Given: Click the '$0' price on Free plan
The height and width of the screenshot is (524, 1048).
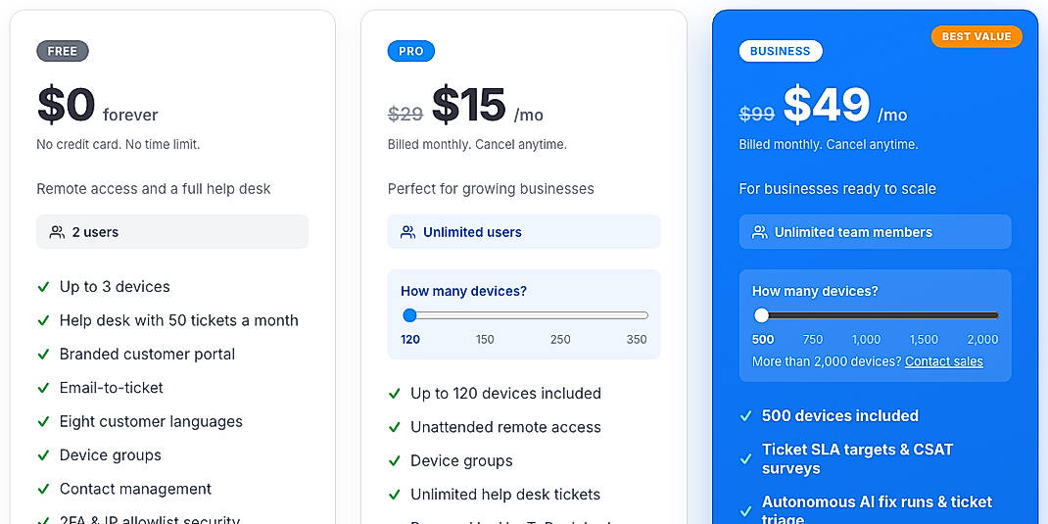Looking at the screenshot, I should [66, 106].
